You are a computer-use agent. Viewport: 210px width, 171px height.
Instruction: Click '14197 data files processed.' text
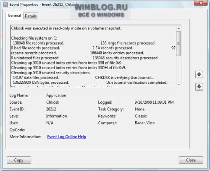tap(36, 77)
